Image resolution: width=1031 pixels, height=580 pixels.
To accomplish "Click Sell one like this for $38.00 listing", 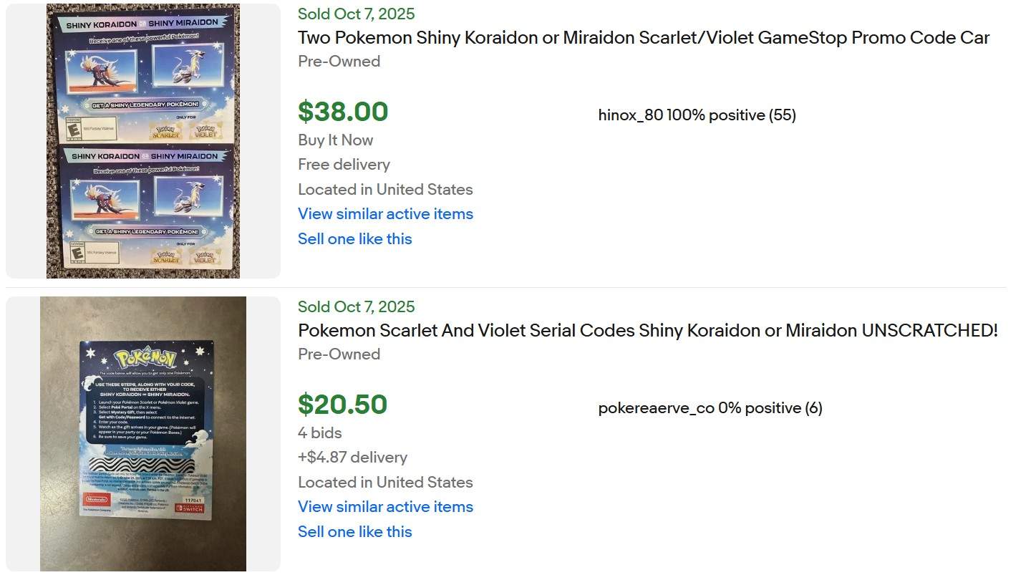I will click(354, 238).
